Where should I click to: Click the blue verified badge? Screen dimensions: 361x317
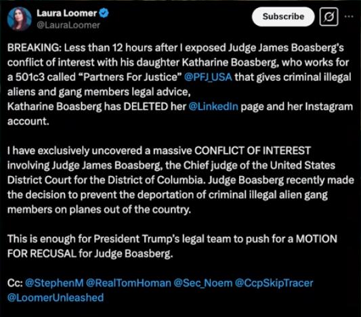104,13
